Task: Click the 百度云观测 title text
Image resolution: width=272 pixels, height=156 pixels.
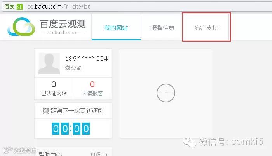Action: 63,24
